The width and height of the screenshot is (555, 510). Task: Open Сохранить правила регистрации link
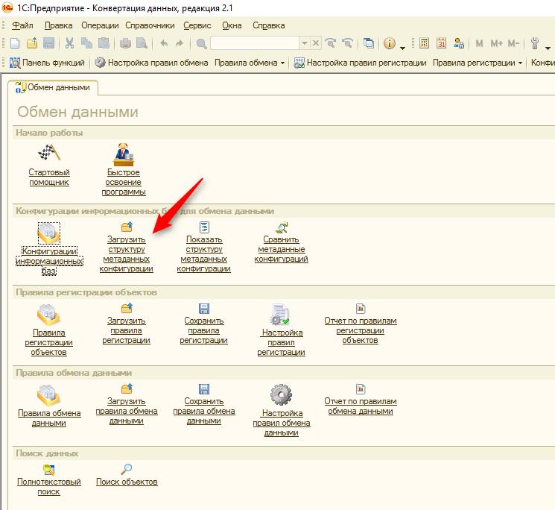[204, 330]
